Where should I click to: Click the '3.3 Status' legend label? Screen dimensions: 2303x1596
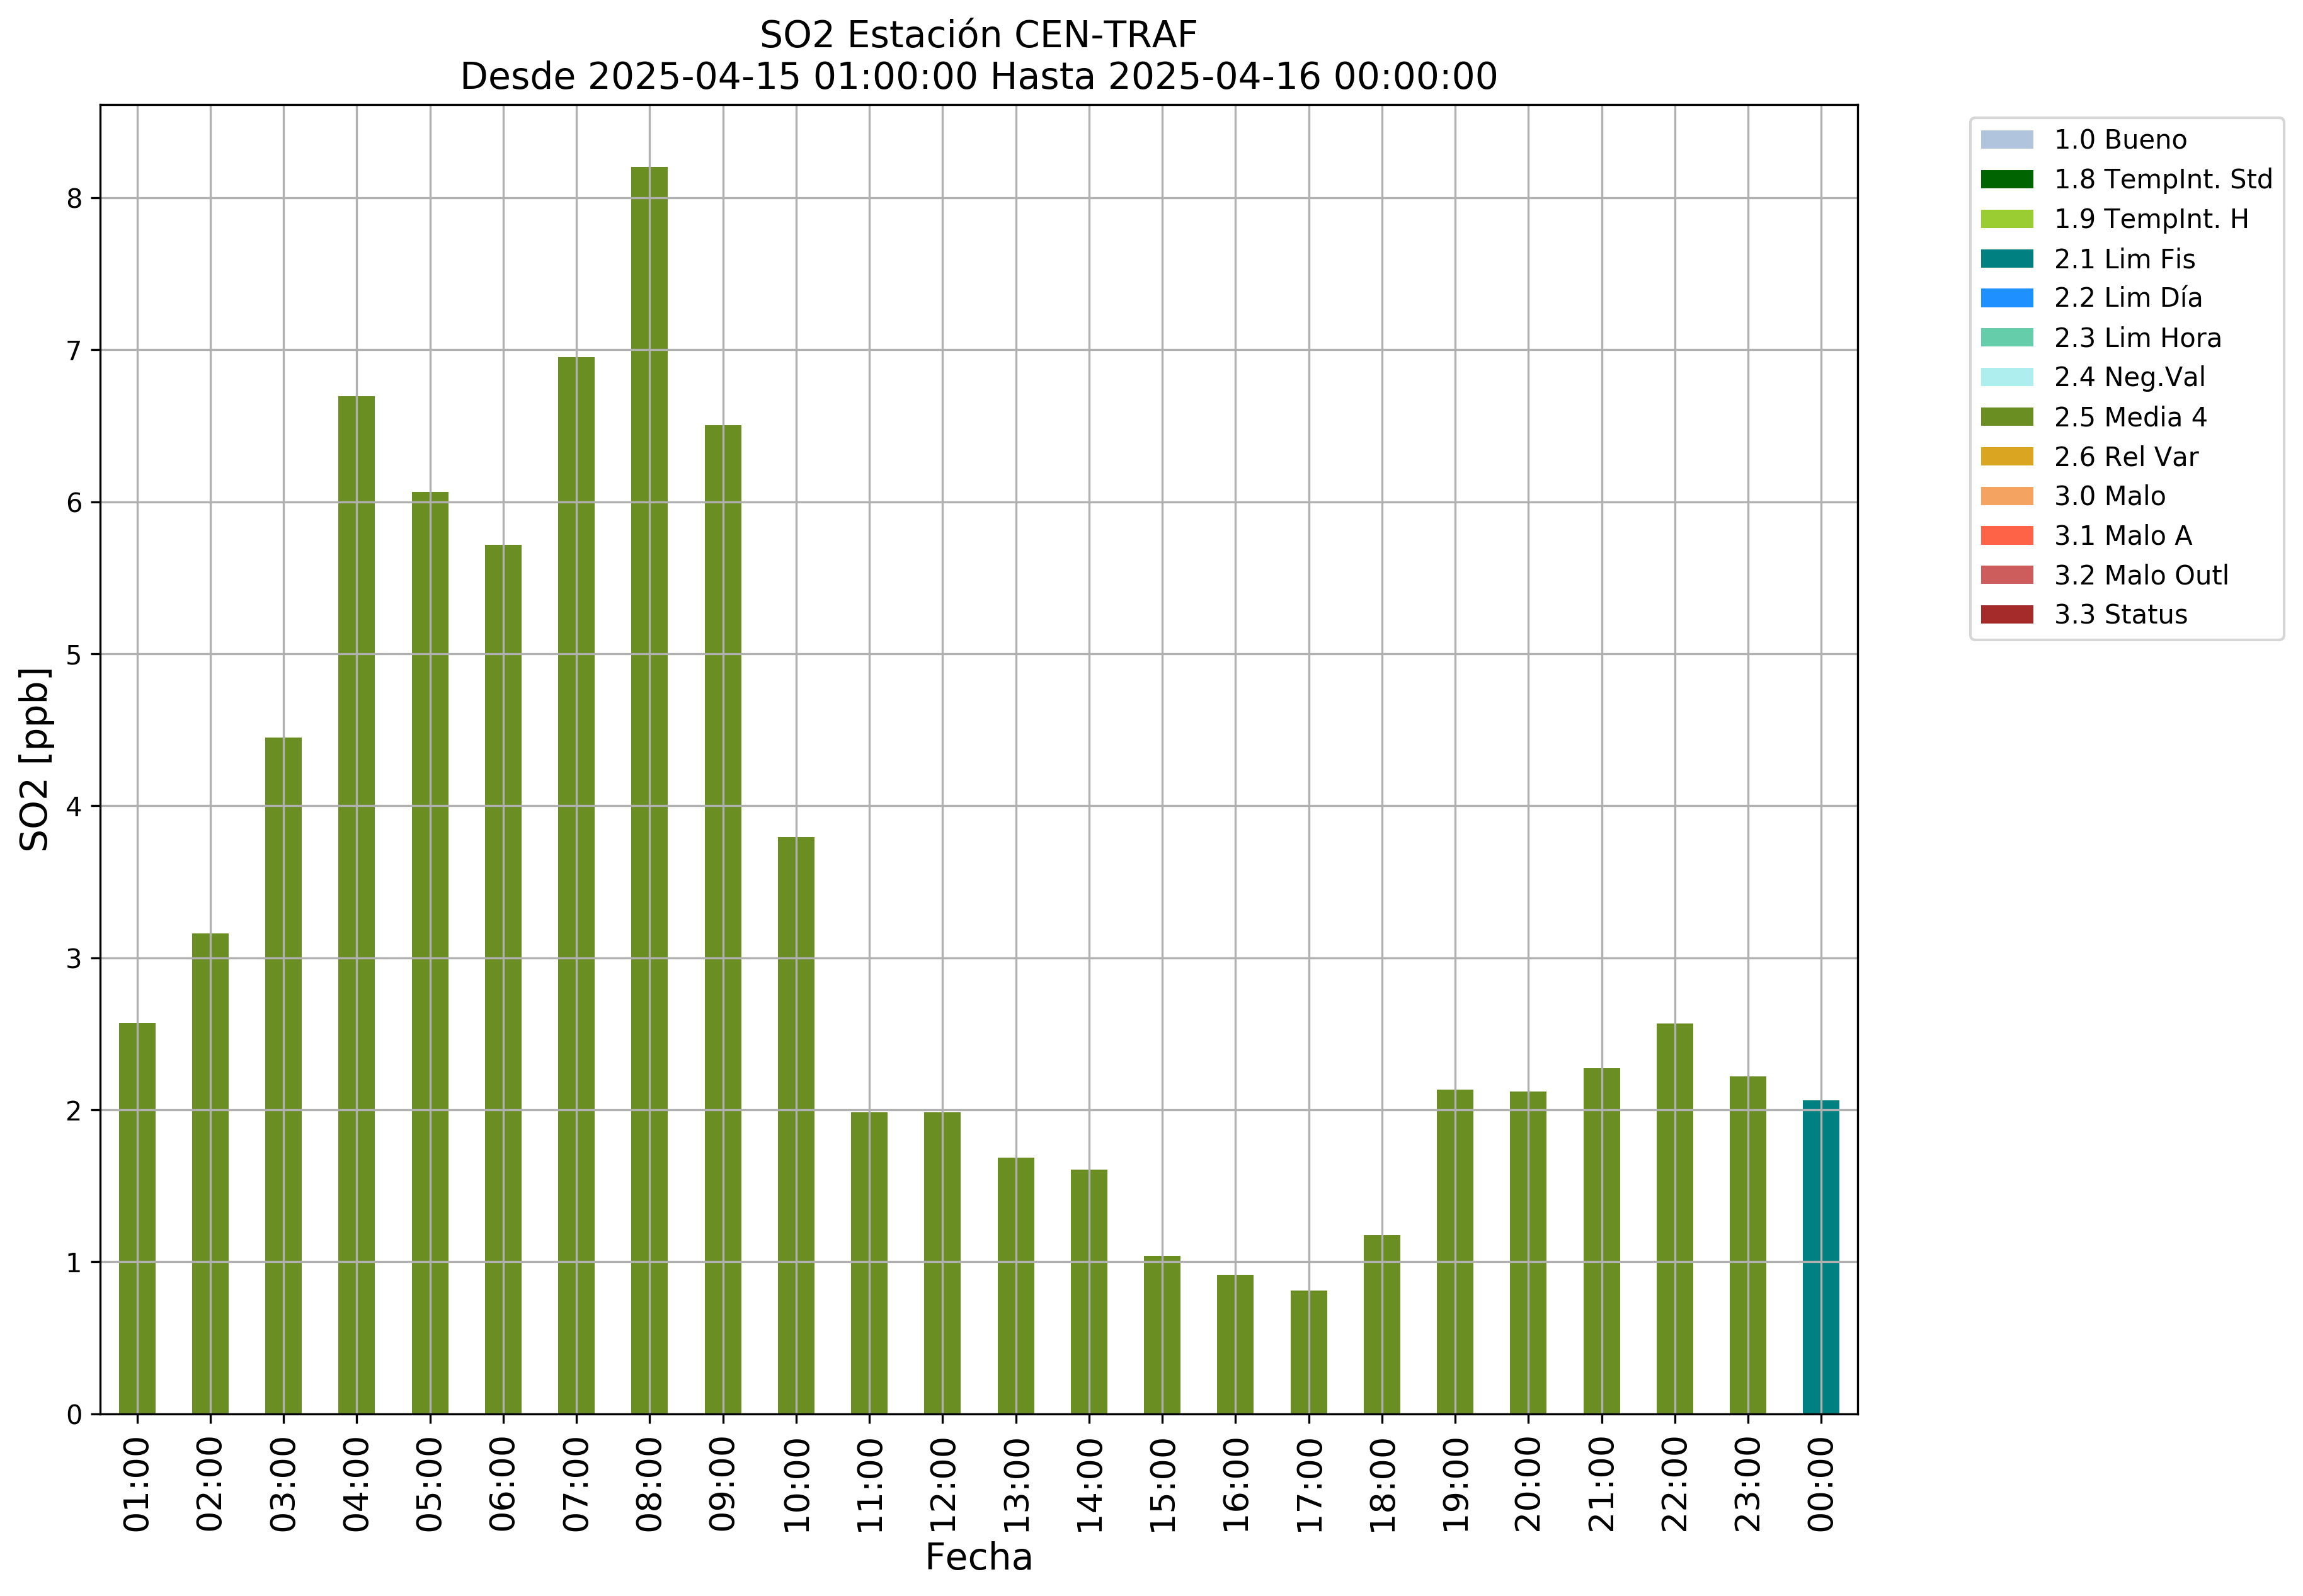click(2120, 615)
